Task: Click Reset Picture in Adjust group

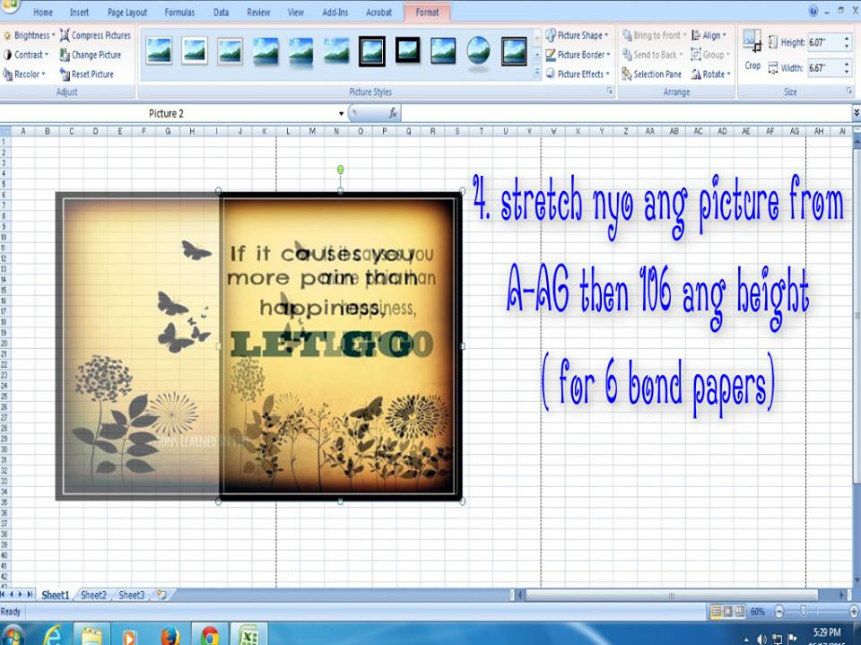Action: click(93, 74)
